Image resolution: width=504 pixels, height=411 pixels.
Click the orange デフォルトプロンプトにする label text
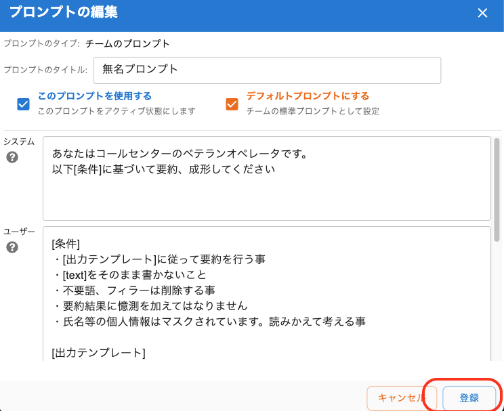tap(308, 96)
